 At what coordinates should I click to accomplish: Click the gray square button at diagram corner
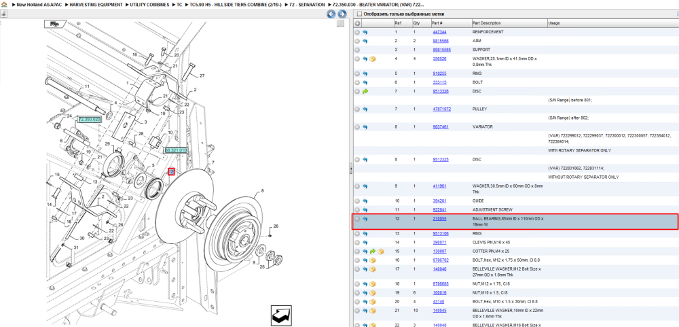tap(340, 23)
